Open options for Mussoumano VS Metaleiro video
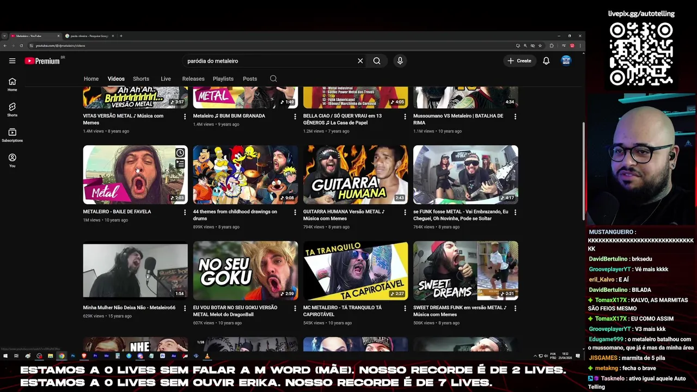 515,117
